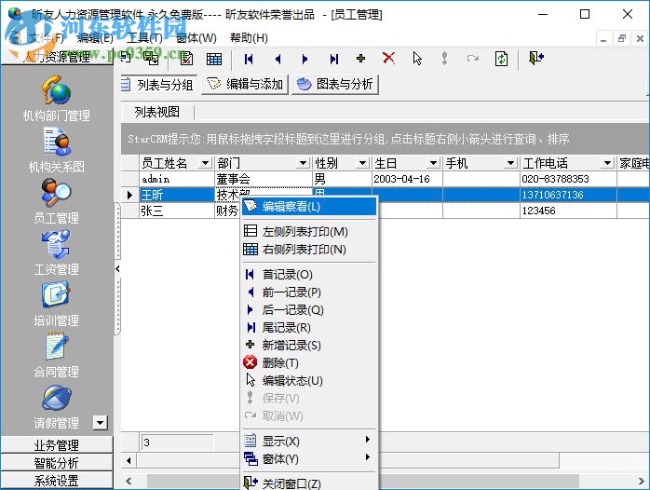Click toolbar Previous Record arrow
This screenshot has width=650, height=490.
coord(278,60)
